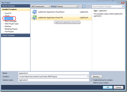Click the search magnifier icon

(x=123, y=6)
